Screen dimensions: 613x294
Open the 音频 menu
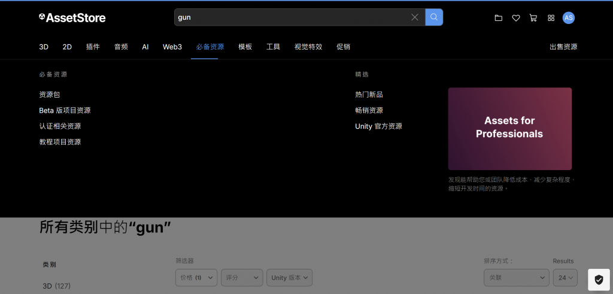(121, 47)
